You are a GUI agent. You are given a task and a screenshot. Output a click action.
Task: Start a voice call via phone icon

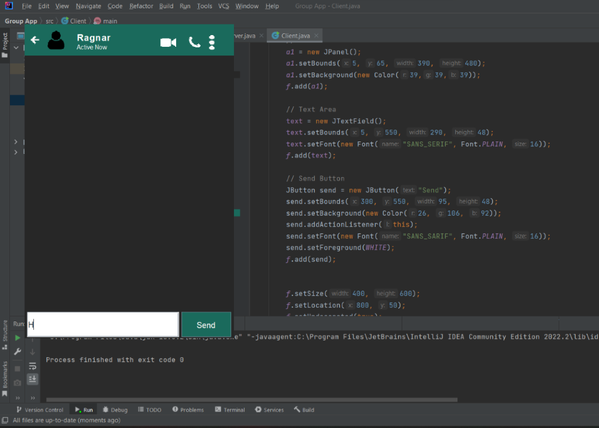coord(194,42)
